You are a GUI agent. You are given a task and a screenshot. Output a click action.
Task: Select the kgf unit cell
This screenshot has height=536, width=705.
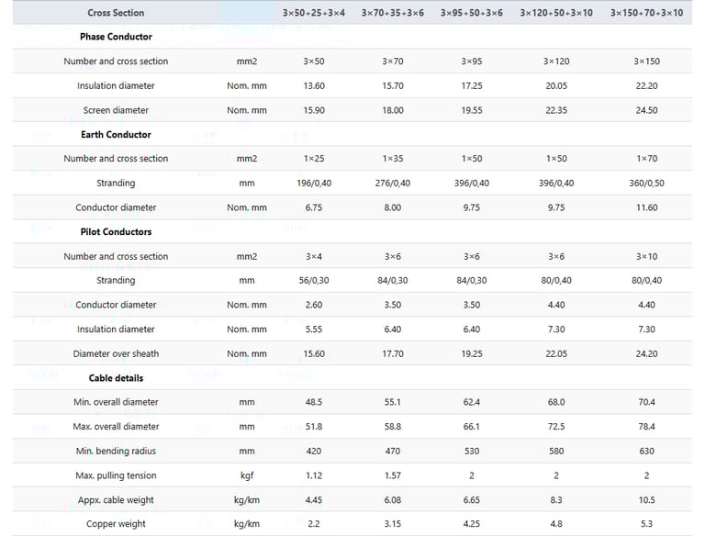(x=247, y=475)
